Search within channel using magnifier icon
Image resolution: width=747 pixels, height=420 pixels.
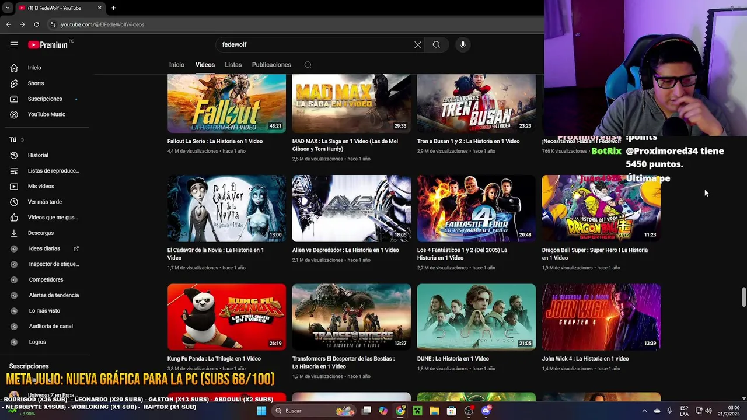point(308,65)
